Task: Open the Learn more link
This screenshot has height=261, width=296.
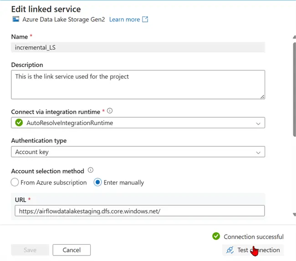Action: pyautogui.click(x=124, y=20)
